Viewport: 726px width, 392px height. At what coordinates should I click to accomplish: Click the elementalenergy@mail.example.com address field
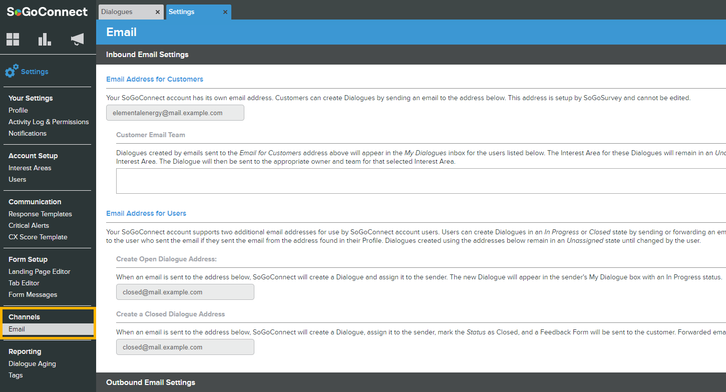pyautogui.click(x=175, y=113)
